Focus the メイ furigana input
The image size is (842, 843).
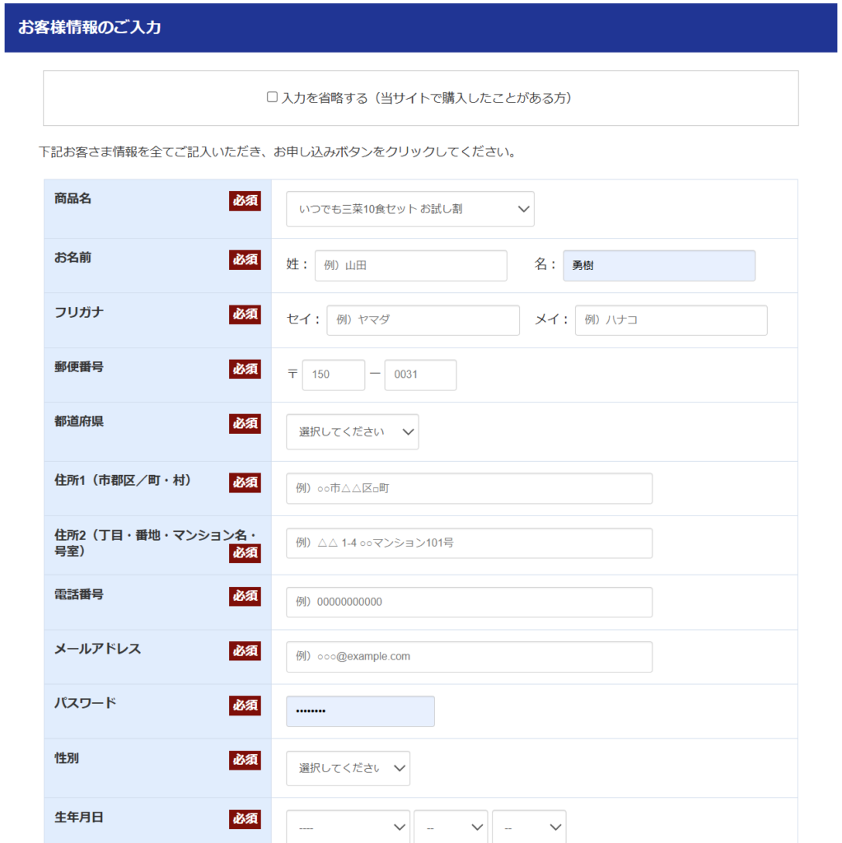click(671, 320)
